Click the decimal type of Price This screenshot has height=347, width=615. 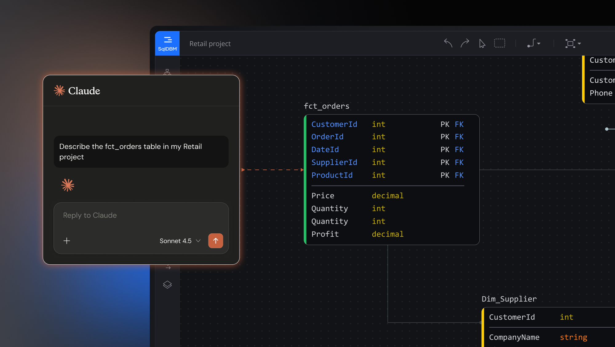[387, 196]
